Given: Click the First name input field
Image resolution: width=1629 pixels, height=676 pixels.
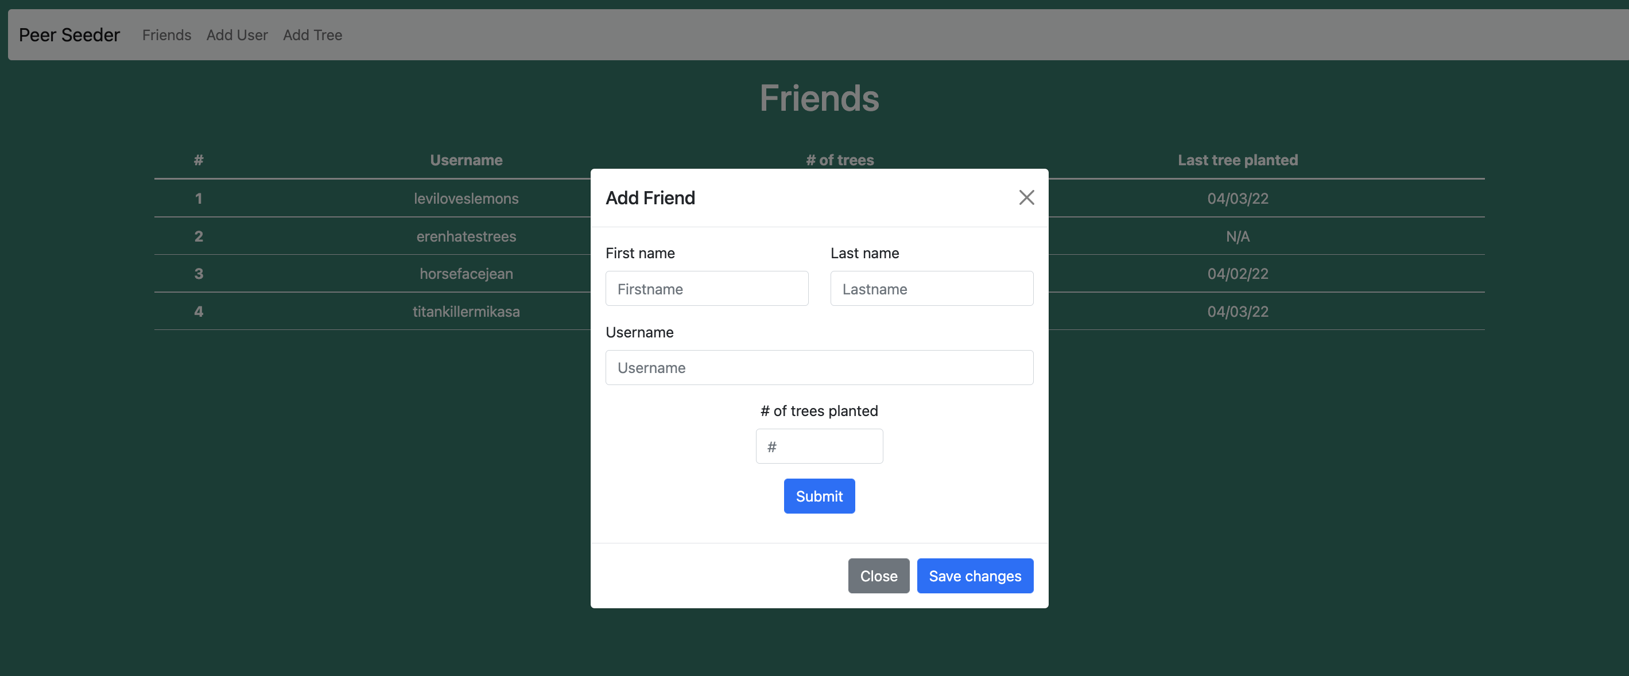Looking at the screenshot, I should 707,289.
